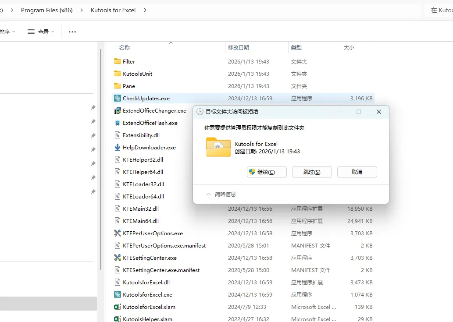Click the ExtendOfficeChanger.exe file icon
Screen dimensions: 453x322
pyautogui.click(x=117, y=110)
